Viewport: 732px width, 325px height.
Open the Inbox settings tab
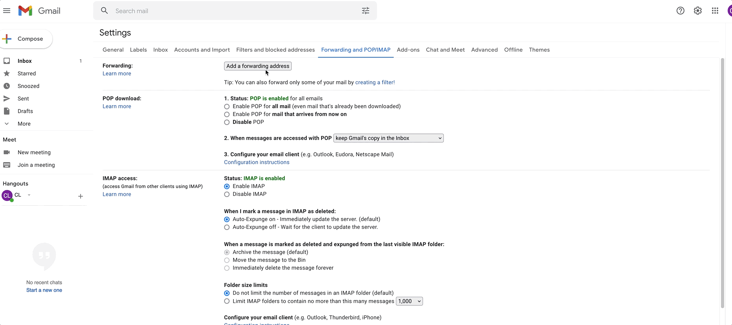tap(160, 50)
